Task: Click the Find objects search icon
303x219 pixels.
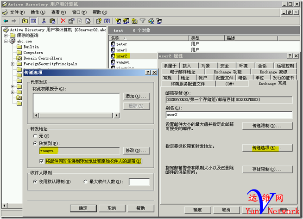Action: click(151, 21)
